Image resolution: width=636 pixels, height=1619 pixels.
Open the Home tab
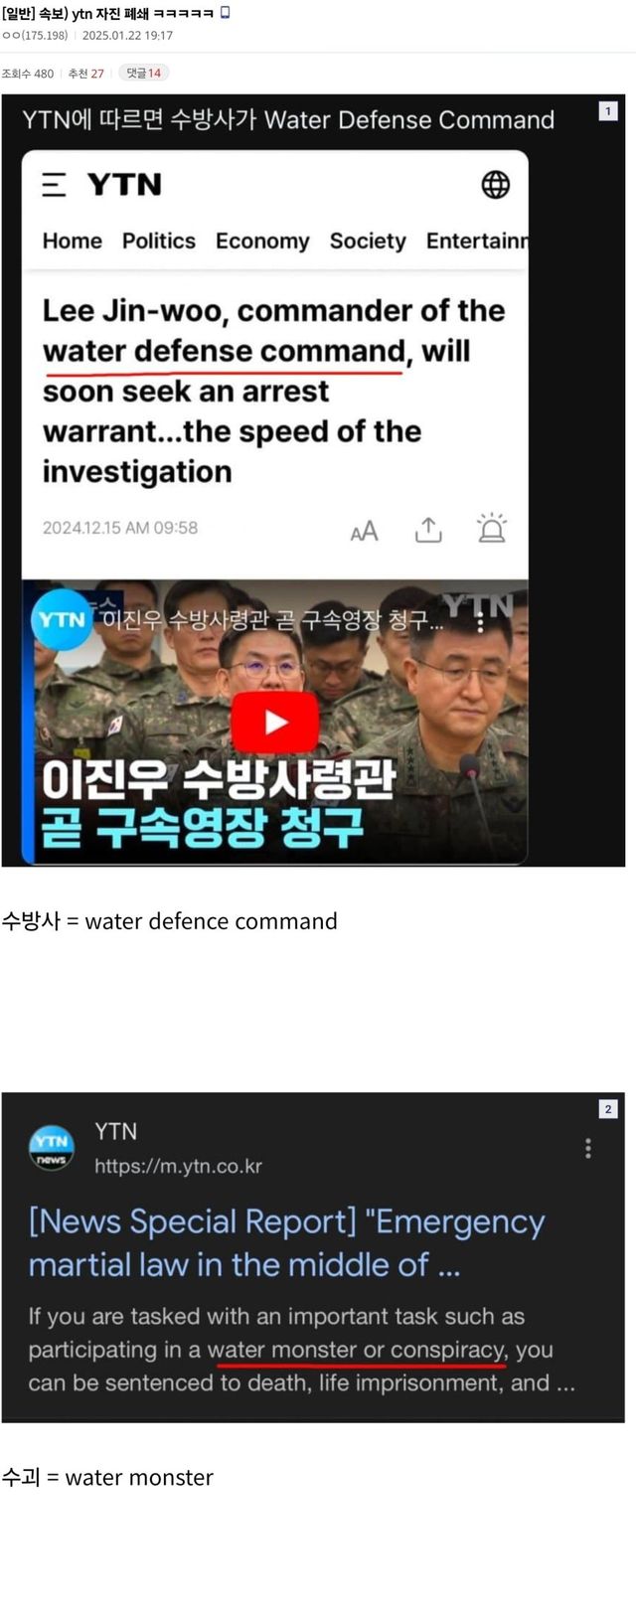pos(72,242)
